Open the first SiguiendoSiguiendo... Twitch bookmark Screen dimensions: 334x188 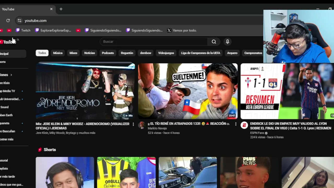tap(103, 30)
